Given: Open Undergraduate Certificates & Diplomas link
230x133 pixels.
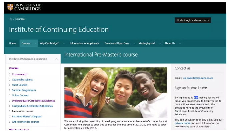Looking at the screenshot, I should 33,101.
